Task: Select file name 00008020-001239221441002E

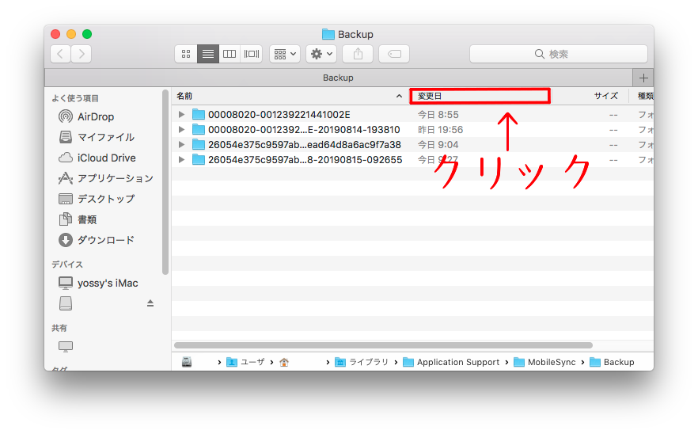Action: (x=279, y=115)
